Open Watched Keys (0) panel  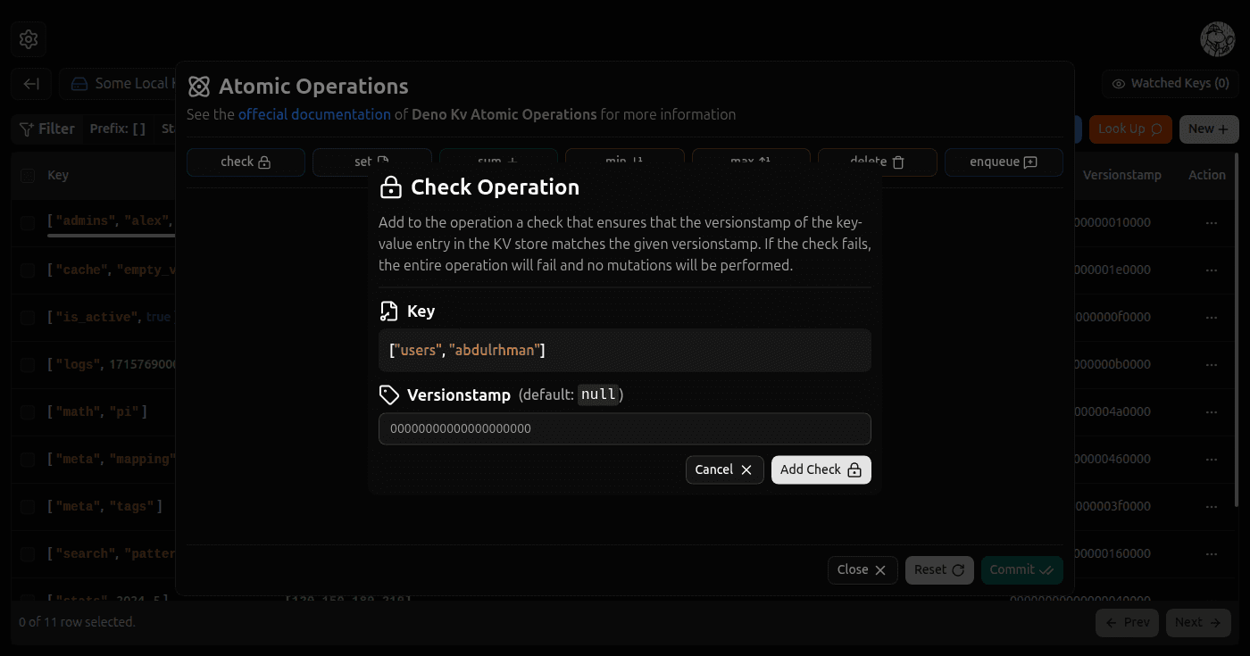(1170, 84)
